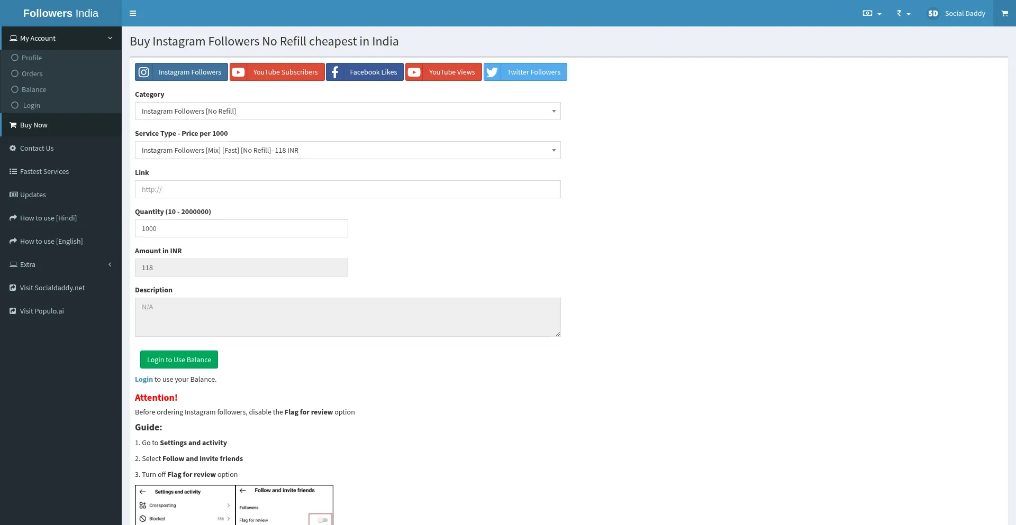This screenshot has height=525, width=1016.
Task: Click the cart icon beside Buy Now
Action: 13,125
